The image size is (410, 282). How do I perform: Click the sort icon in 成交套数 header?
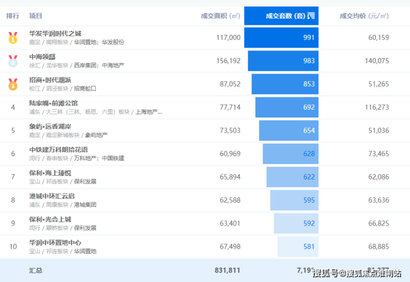311,16
